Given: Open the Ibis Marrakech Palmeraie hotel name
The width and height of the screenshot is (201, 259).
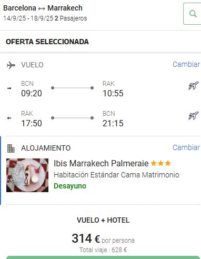Looking at the screenshot, I should click(101, 163).
